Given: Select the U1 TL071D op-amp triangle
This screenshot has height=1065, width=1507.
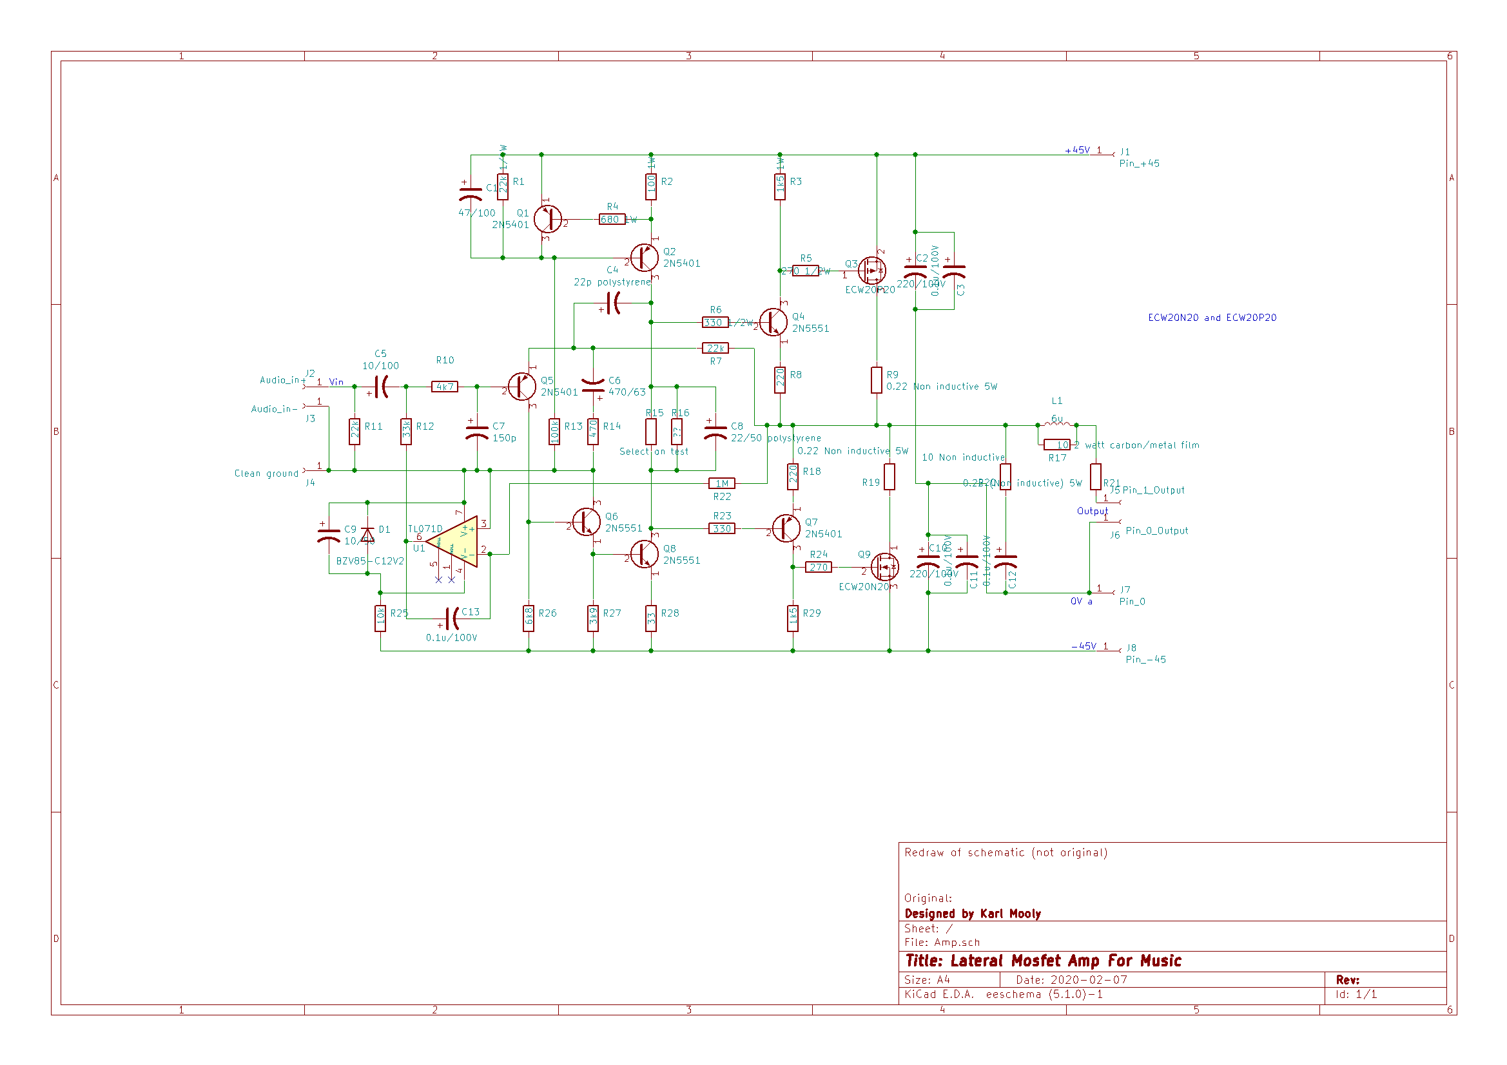Looking at the screenshot, I should click(x=452, y=541).
